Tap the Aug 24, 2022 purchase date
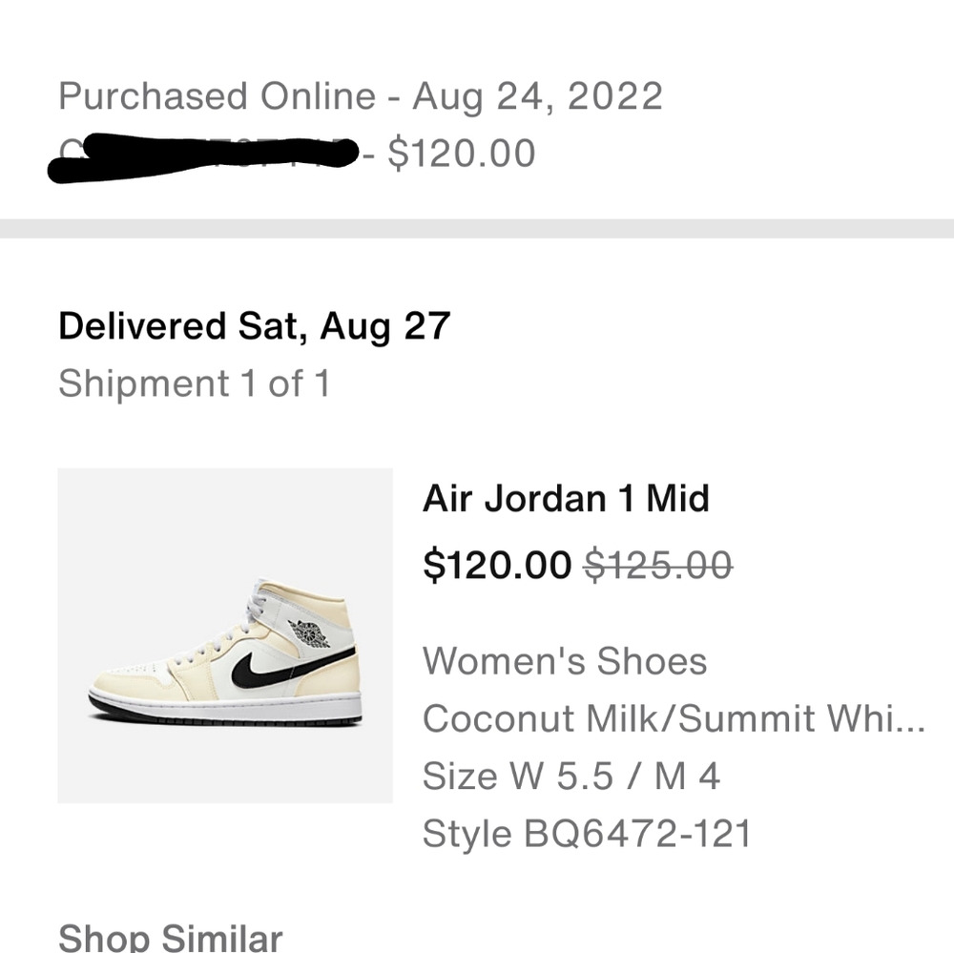The image size is (954, 953). point(537,96)
